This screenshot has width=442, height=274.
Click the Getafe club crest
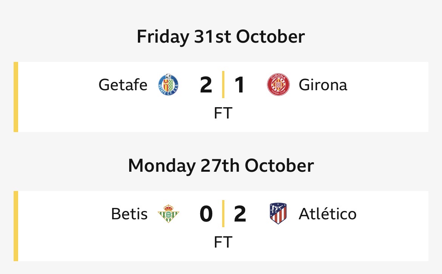[x=168, y=85]
